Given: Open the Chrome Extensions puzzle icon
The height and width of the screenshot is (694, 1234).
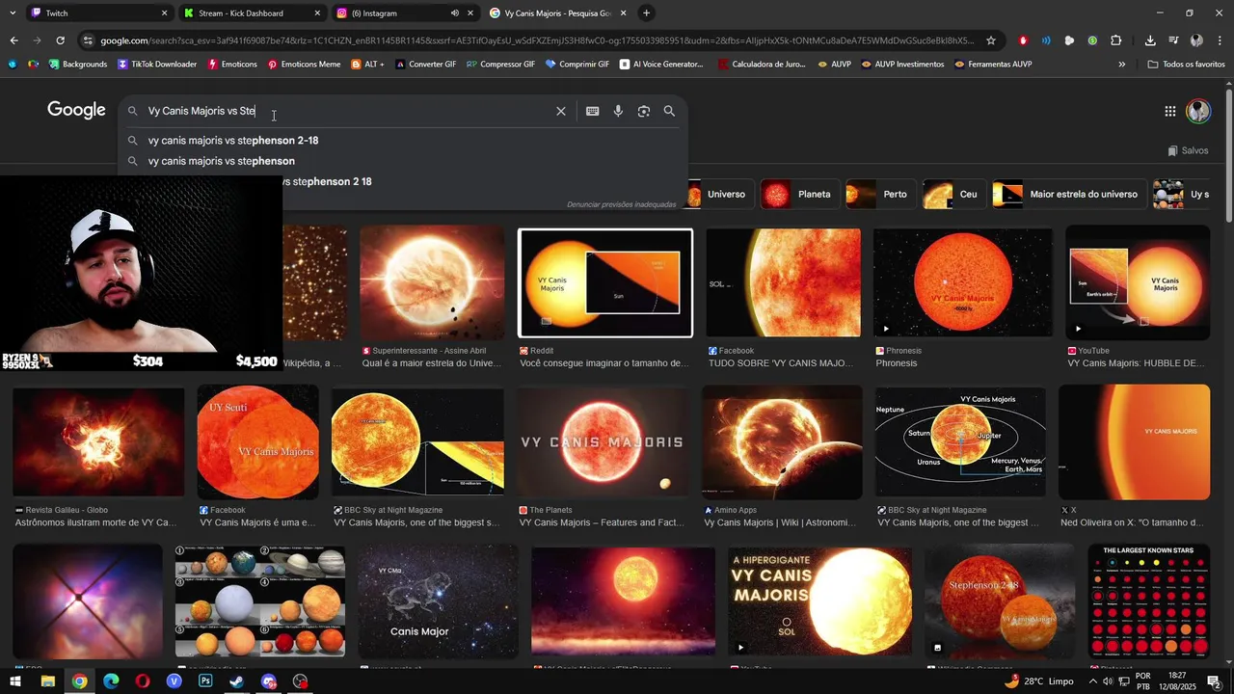Looking at the screenshot, I should [x=1115, y=40].
